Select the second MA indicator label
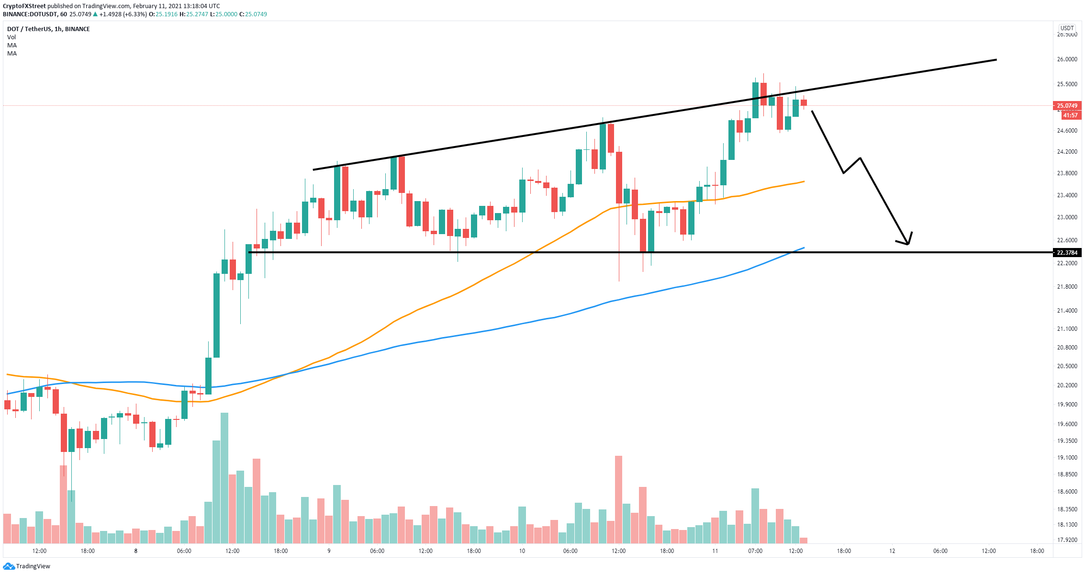This screenshot has width=1085, height=575. click(12, 54)
